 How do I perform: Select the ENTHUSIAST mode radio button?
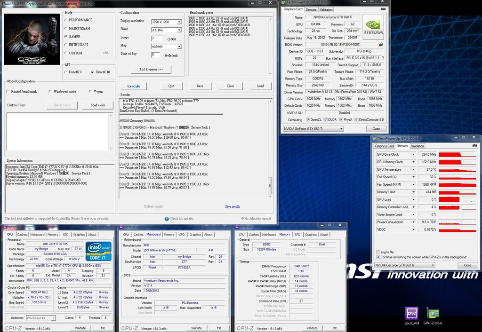pos(66,45)
